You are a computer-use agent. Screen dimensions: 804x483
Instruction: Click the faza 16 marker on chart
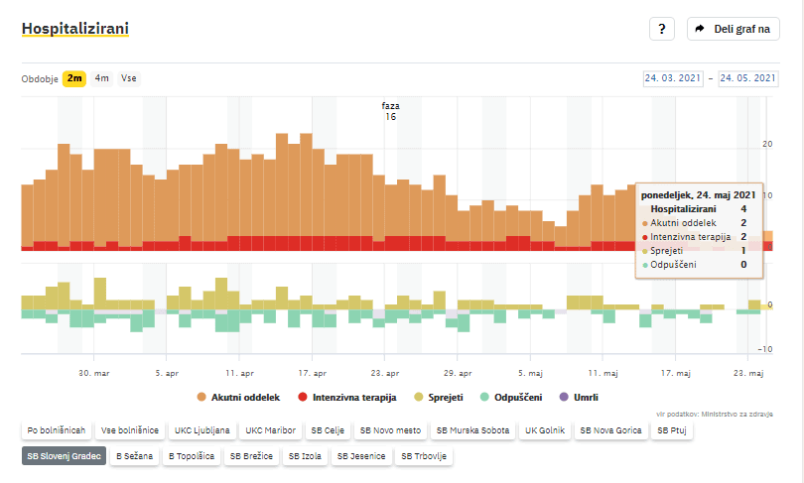[x=390, y=111]
